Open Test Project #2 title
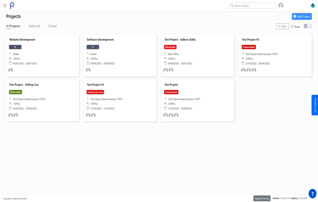The width and height of the screenshot is (318, 202). tap(95, 85)
